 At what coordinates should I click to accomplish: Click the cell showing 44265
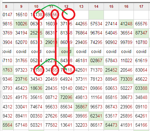click(81, 24)
